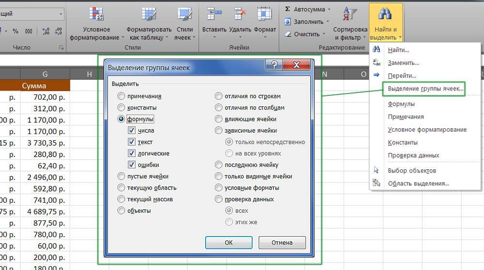Click the Найти и выделить binoculars icon
Screen dimensions: 484x270
[385, 14]
